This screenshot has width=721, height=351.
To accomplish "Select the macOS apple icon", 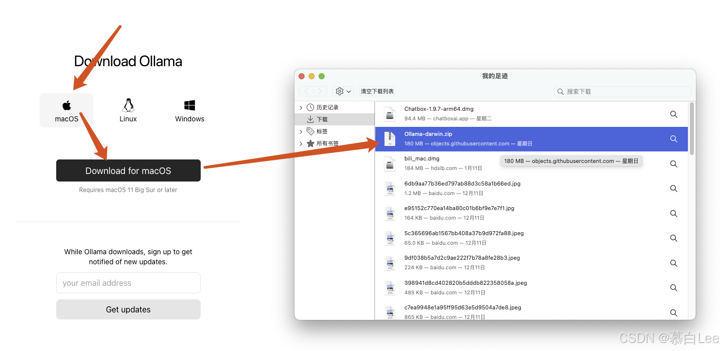I will click(x=67, y=105).
